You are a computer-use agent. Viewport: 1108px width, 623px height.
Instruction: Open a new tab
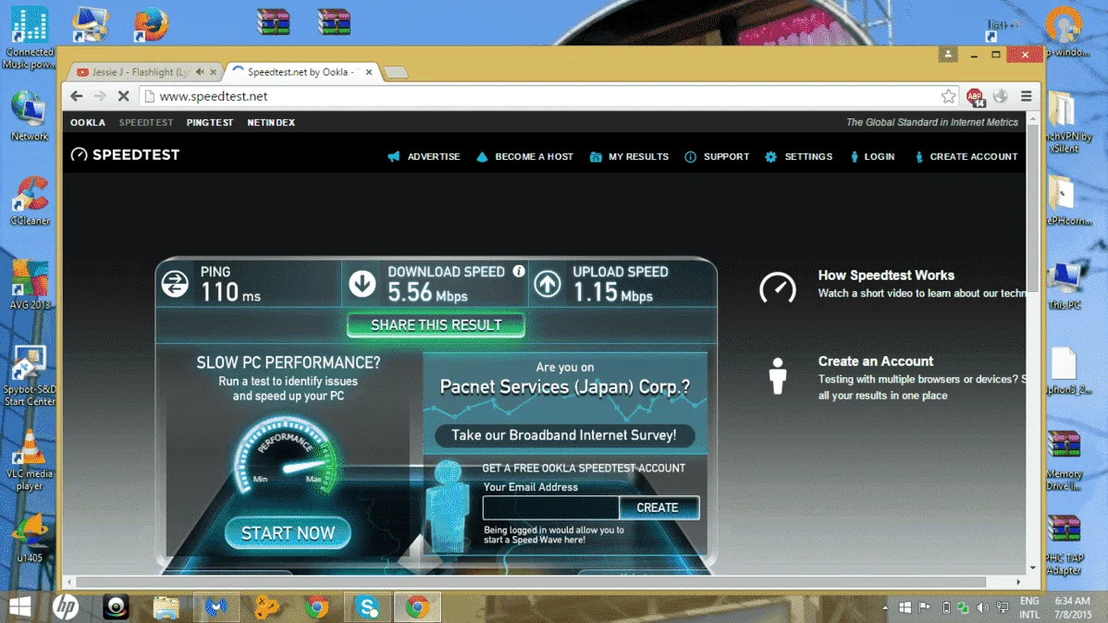[395, 72]
